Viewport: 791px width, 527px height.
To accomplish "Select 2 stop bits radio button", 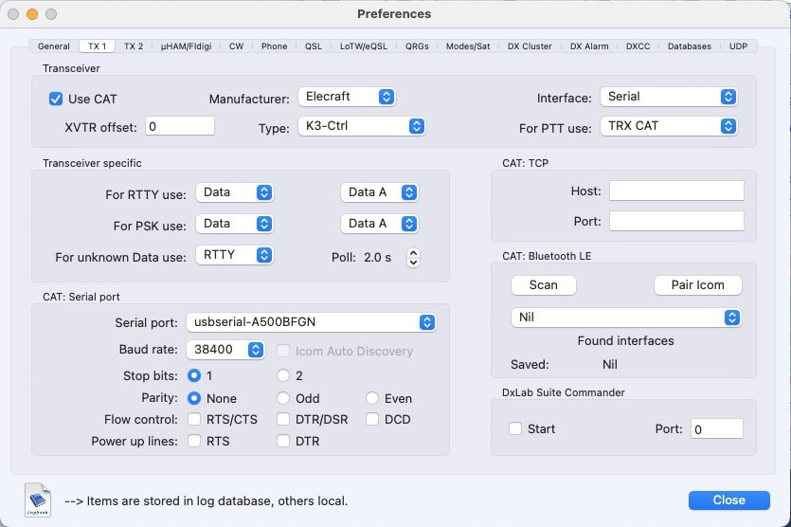I will click(283, 376).
